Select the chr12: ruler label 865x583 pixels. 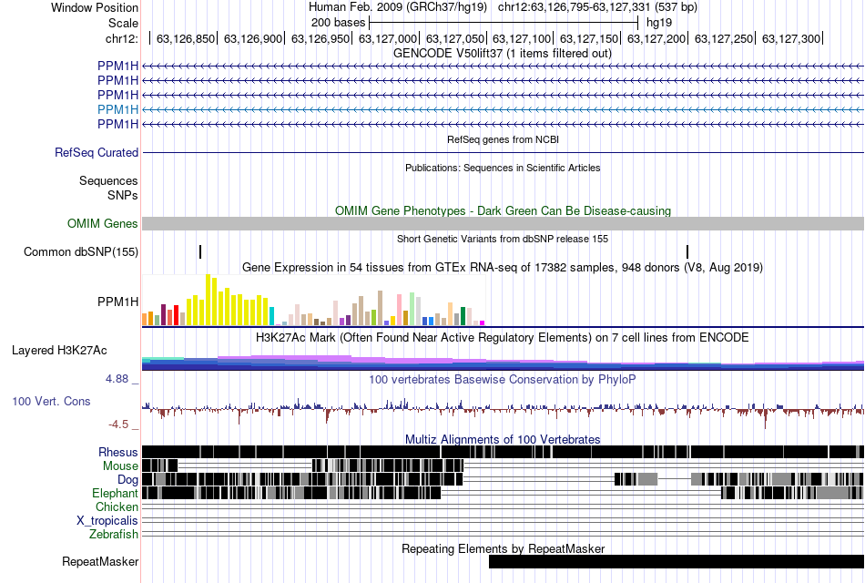121,38
